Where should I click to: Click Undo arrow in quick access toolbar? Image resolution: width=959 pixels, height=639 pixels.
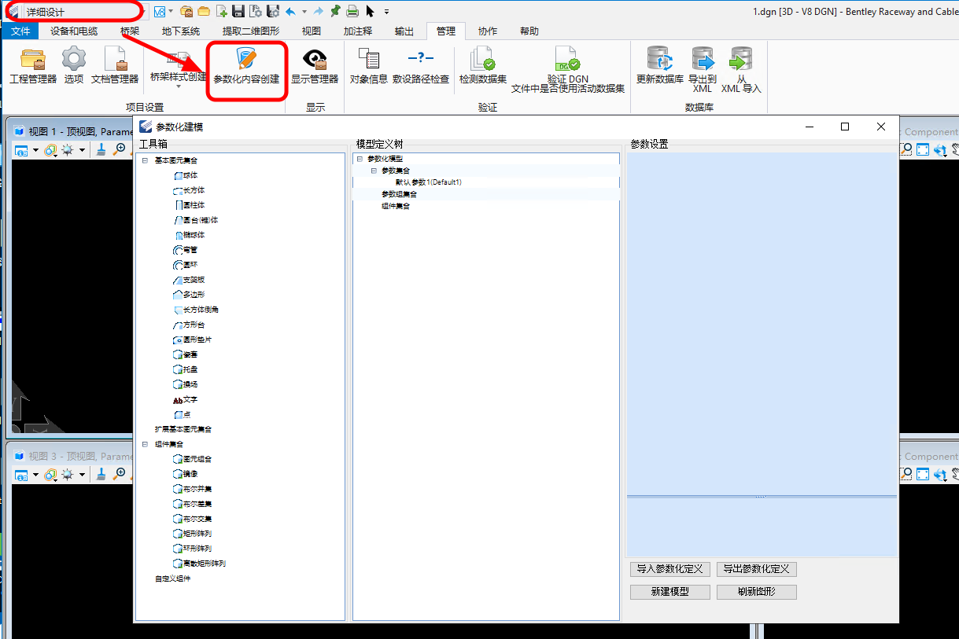click(x=290, y=11)
